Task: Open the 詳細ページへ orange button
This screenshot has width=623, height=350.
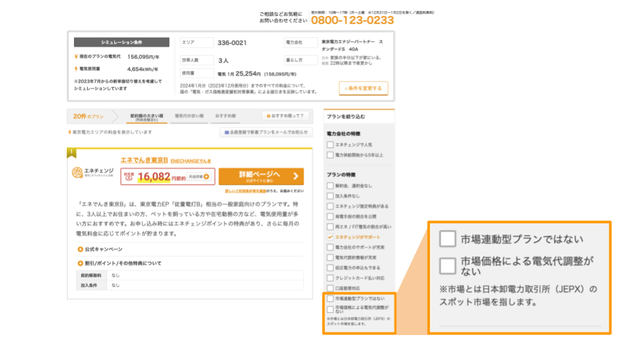Action: pos(261,176)
